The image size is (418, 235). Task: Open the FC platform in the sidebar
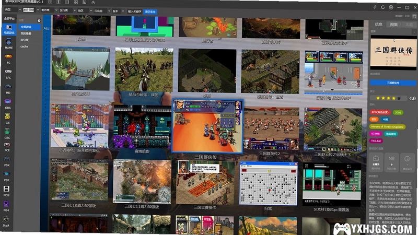point(8,59)
